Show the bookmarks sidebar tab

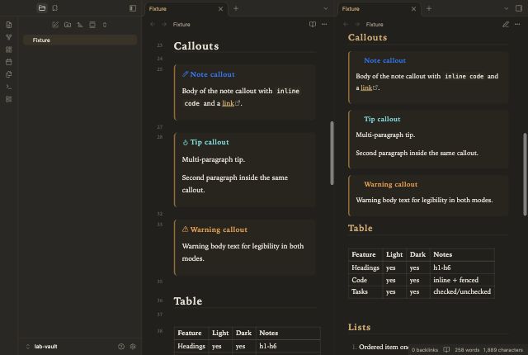(x=55, y=8)
